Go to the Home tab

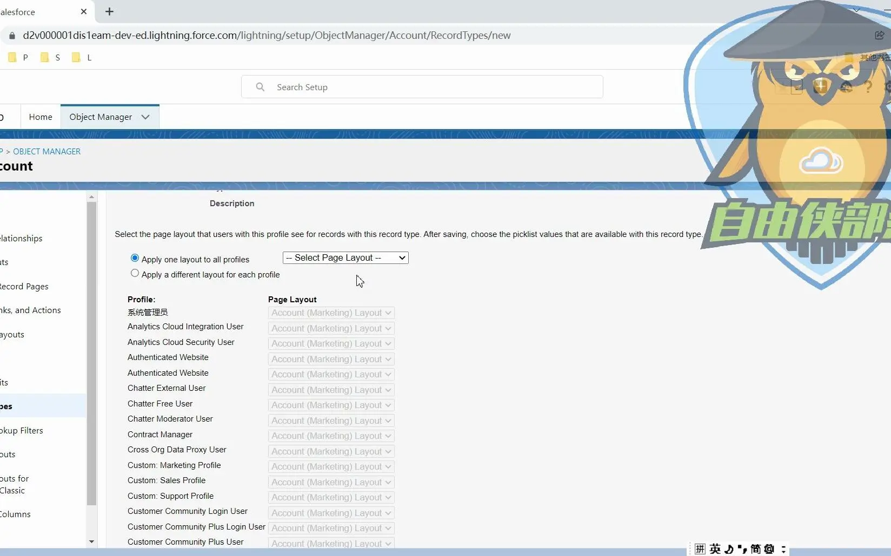coord(41,117)
